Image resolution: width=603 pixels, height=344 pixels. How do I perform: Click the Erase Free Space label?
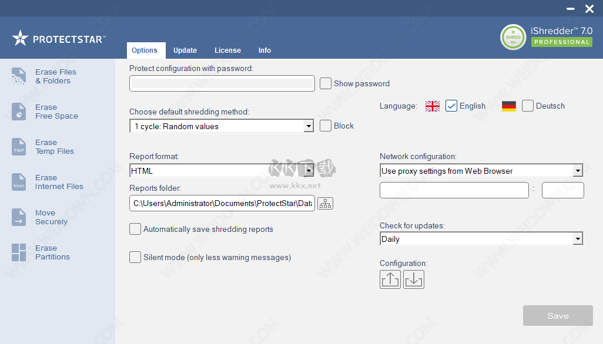[x=56, y=112]
